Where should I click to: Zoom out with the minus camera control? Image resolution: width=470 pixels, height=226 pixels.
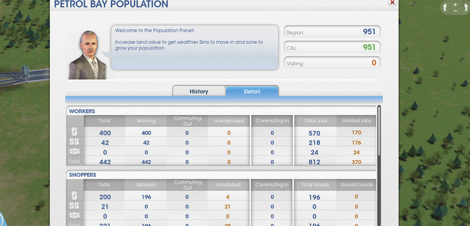[455, 11]
